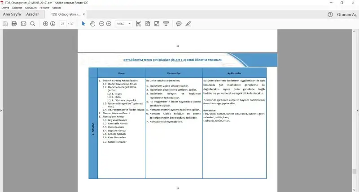Expand the left navigation pane arrow
This screenshot has height=192, width=359.
pos(1,111)
